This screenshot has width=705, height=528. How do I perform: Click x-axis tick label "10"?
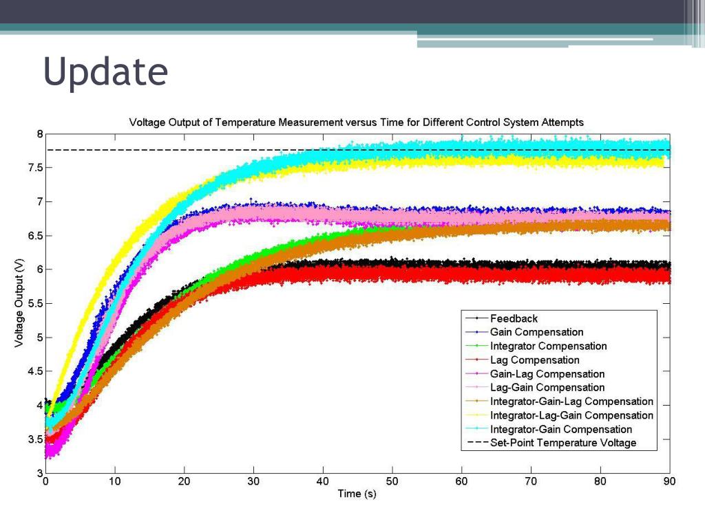115,481
